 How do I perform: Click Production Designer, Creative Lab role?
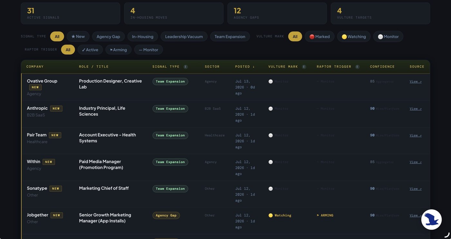(110, 84)
